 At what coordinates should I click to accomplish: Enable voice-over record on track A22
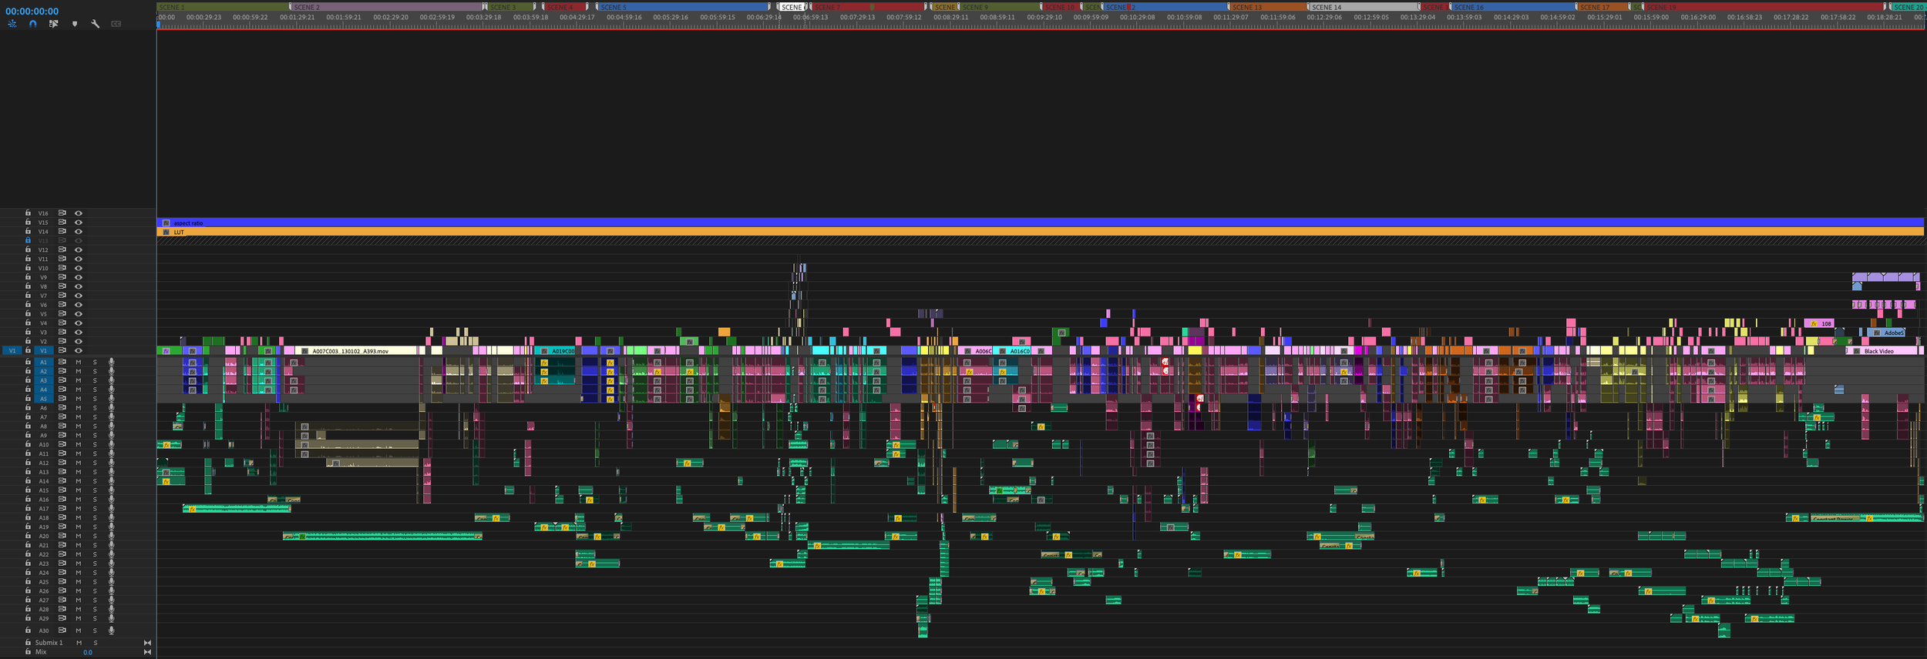coord(112,554)
